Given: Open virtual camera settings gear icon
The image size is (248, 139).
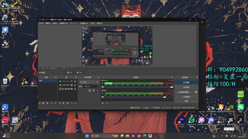Looking at the screenshot, I should [x=196, y=92].
